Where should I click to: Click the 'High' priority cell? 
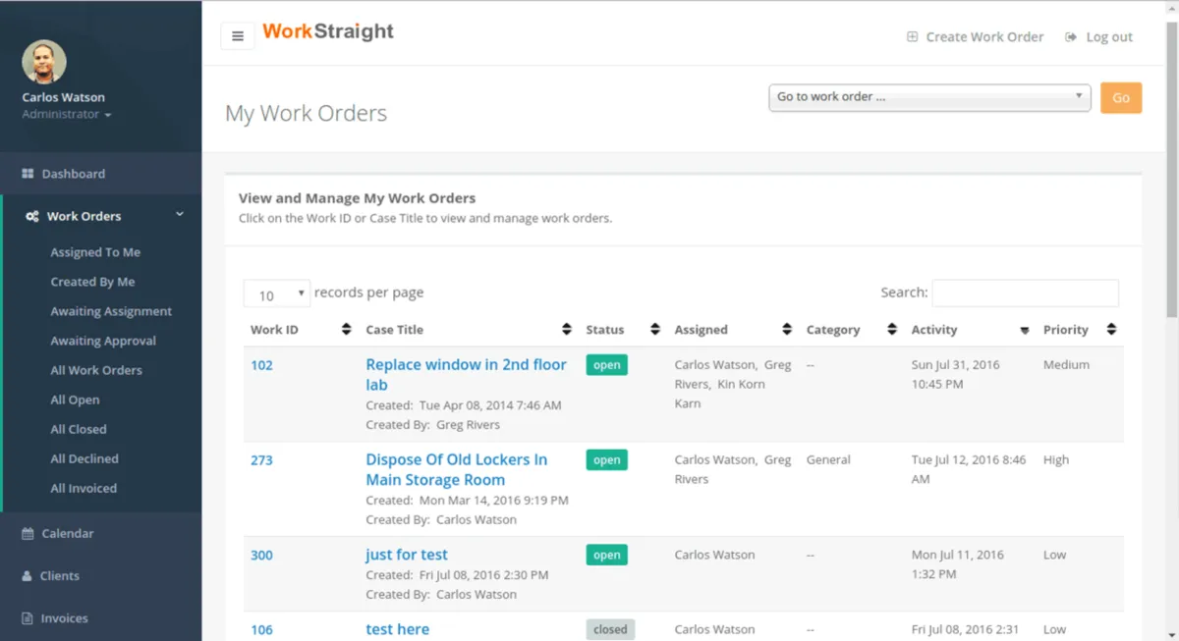(x=1056, y=459)
